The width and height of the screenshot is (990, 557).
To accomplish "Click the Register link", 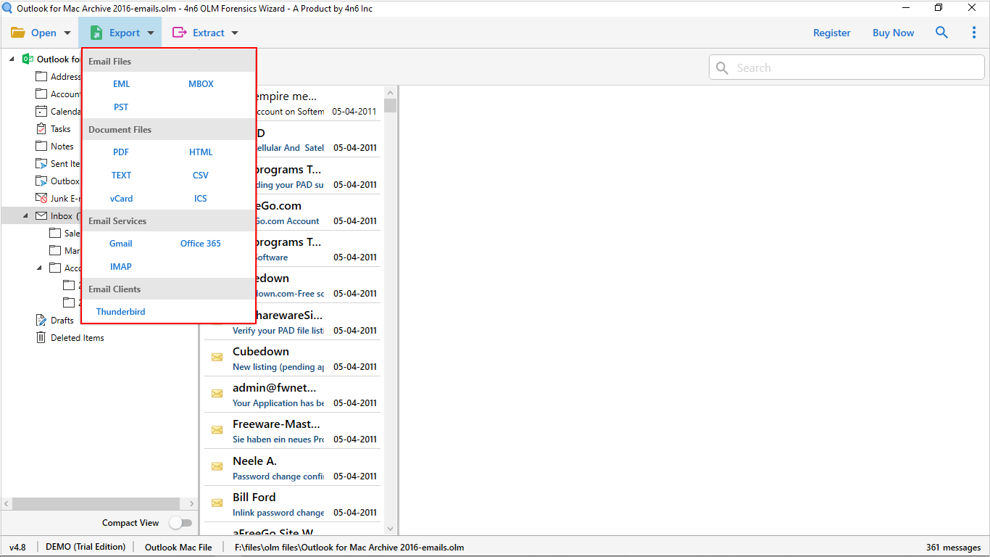I will 832,33.
